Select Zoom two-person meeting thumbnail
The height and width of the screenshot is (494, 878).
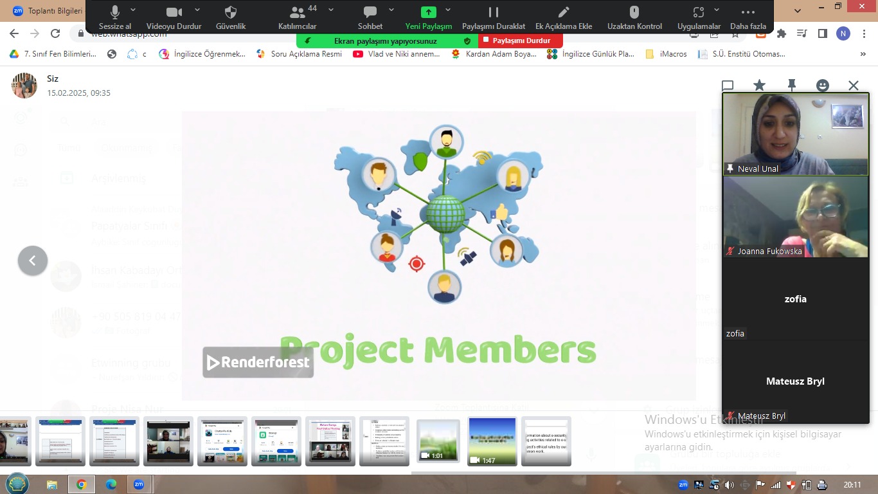coord(168,441)
